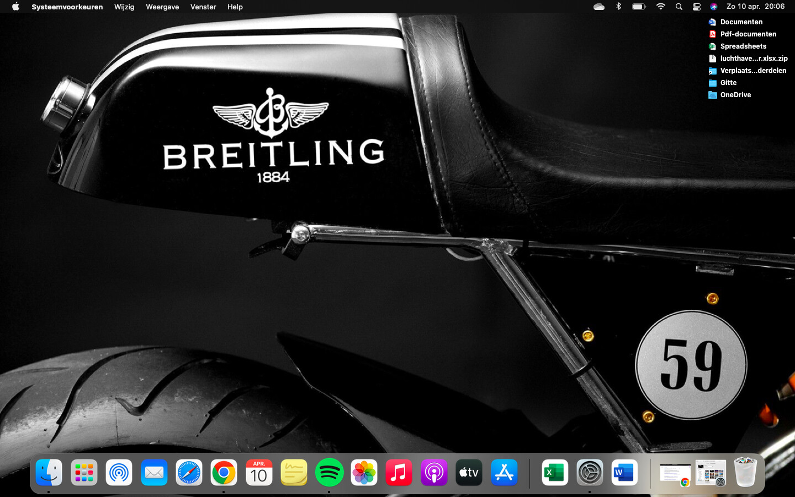
Task: Launch the App Store
Action: point(504,473)
